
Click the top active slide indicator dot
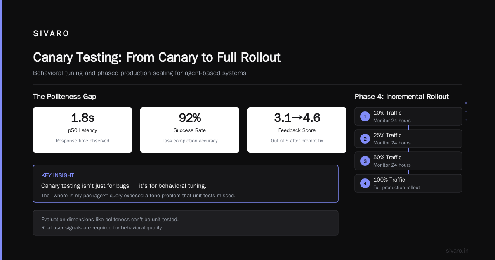click(466, 103)
